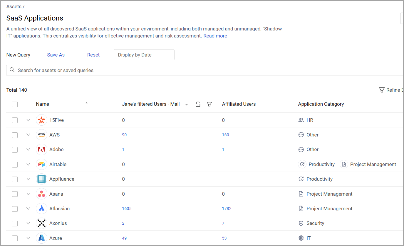Toggle the select-all checkbox in table header
This screenshot has height=246, width=404.
tap(15, 104)
